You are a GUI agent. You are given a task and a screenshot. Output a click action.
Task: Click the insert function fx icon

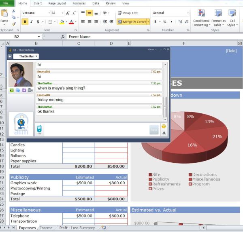point(63,36)
